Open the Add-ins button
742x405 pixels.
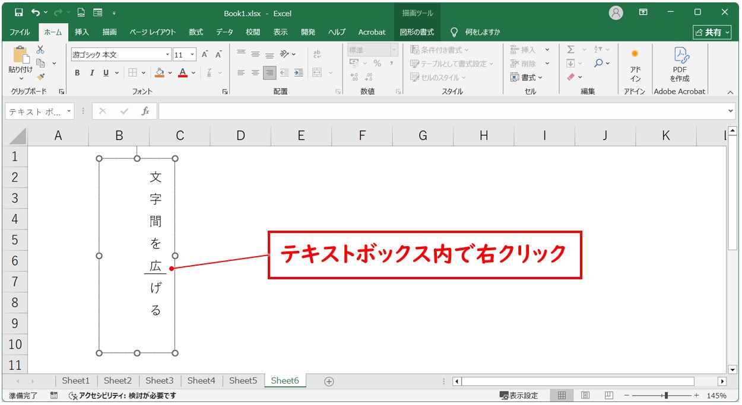(x=635, y=65)
